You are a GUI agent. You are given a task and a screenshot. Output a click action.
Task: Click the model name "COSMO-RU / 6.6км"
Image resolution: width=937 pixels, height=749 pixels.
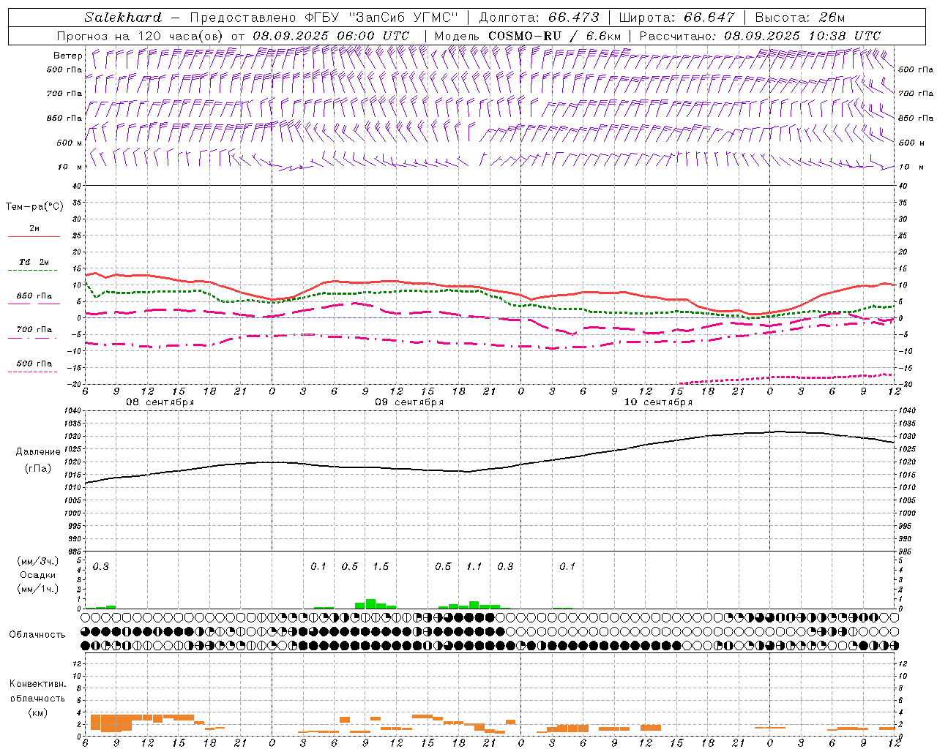(x=555, y=36)
